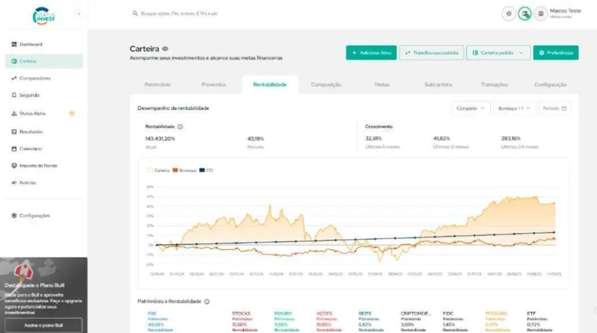Open the Composição tab
Image resolution: width=597 pixels, height=333 pixels.
pos(326,85)
